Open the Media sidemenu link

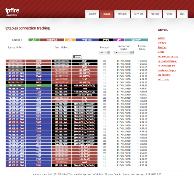coord(161,52)
